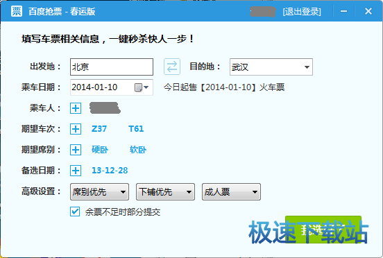Click the 软卧 seat type

pos(138,150)
